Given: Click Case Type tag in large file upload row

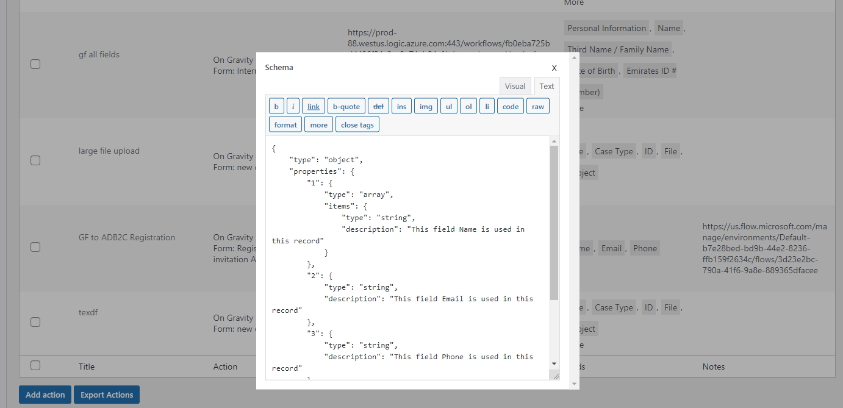Looking at the screenshot, I should [614, 151].
